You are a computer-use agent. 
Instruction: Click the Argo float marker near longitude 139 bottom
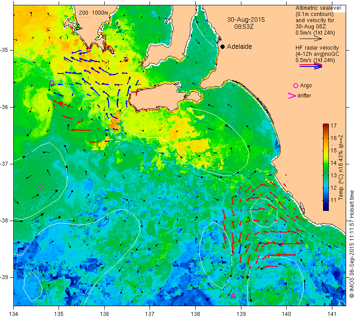[x=233, y=295]
